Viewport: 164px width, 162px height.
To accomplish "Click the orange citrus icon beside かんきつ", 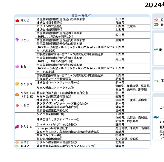I will 17,84.
